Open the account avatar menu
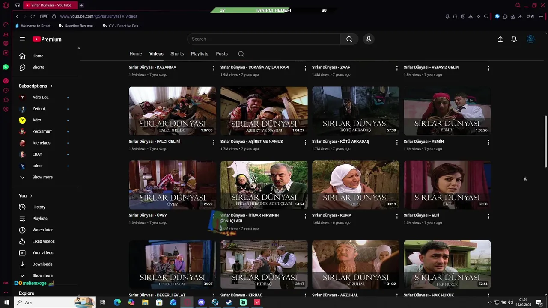Screen dimensions: 548x308 530,39
